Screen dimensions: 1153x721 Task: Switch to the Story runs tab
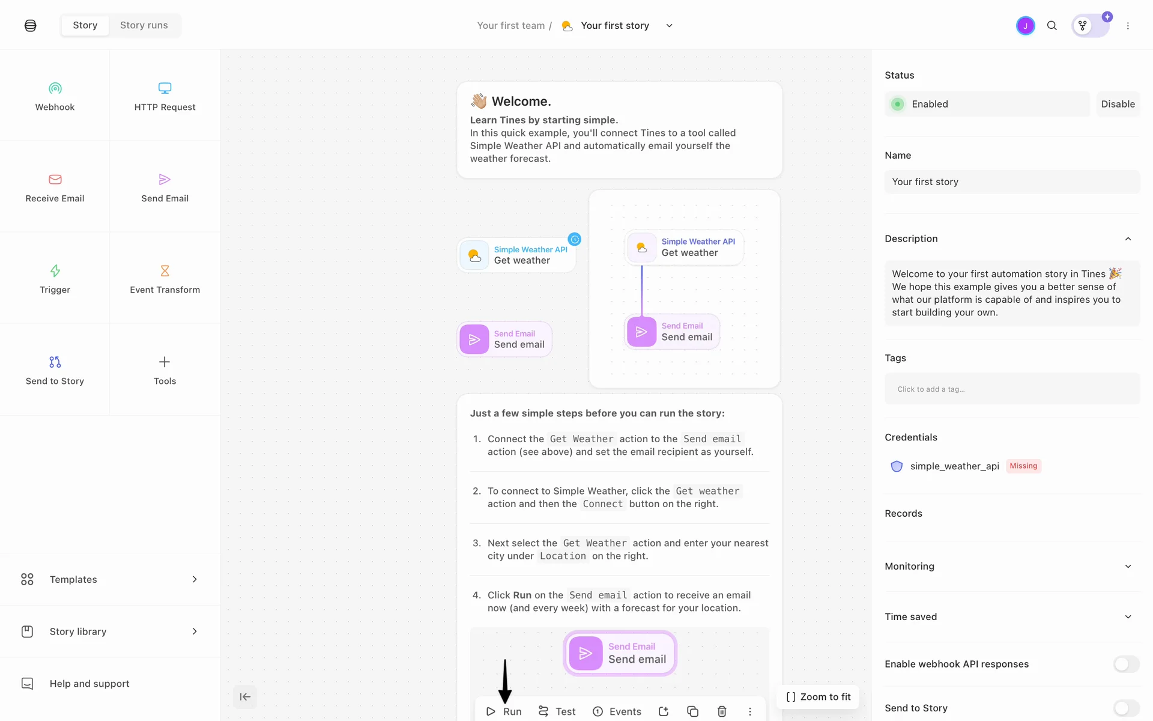pyautogui.click(x=144, y=25)
